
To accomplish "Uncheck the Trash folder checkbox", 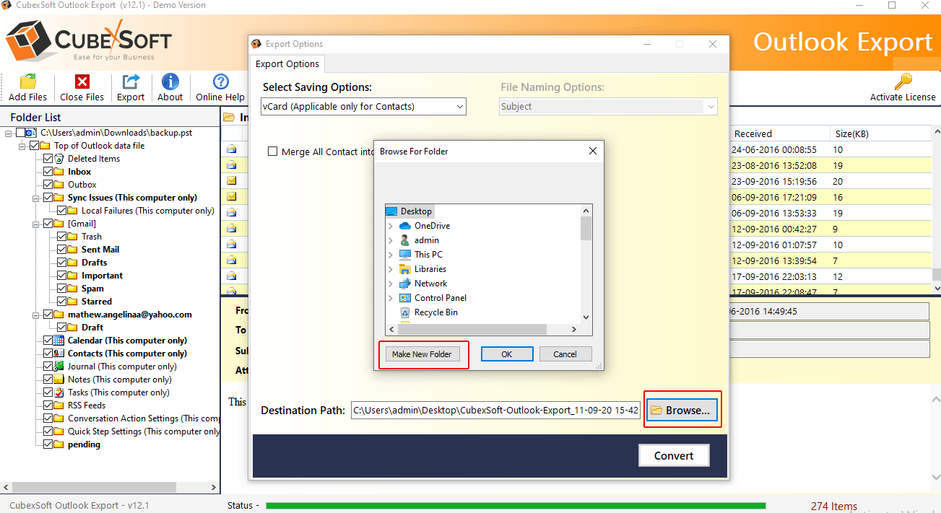I will [x=61, y=237].
